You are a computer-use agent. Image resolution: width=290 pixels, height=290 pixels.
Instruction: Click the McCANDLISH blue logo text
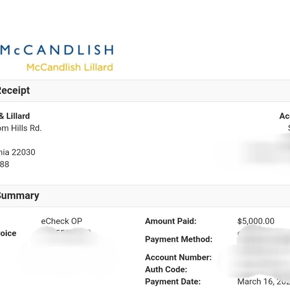56,50
